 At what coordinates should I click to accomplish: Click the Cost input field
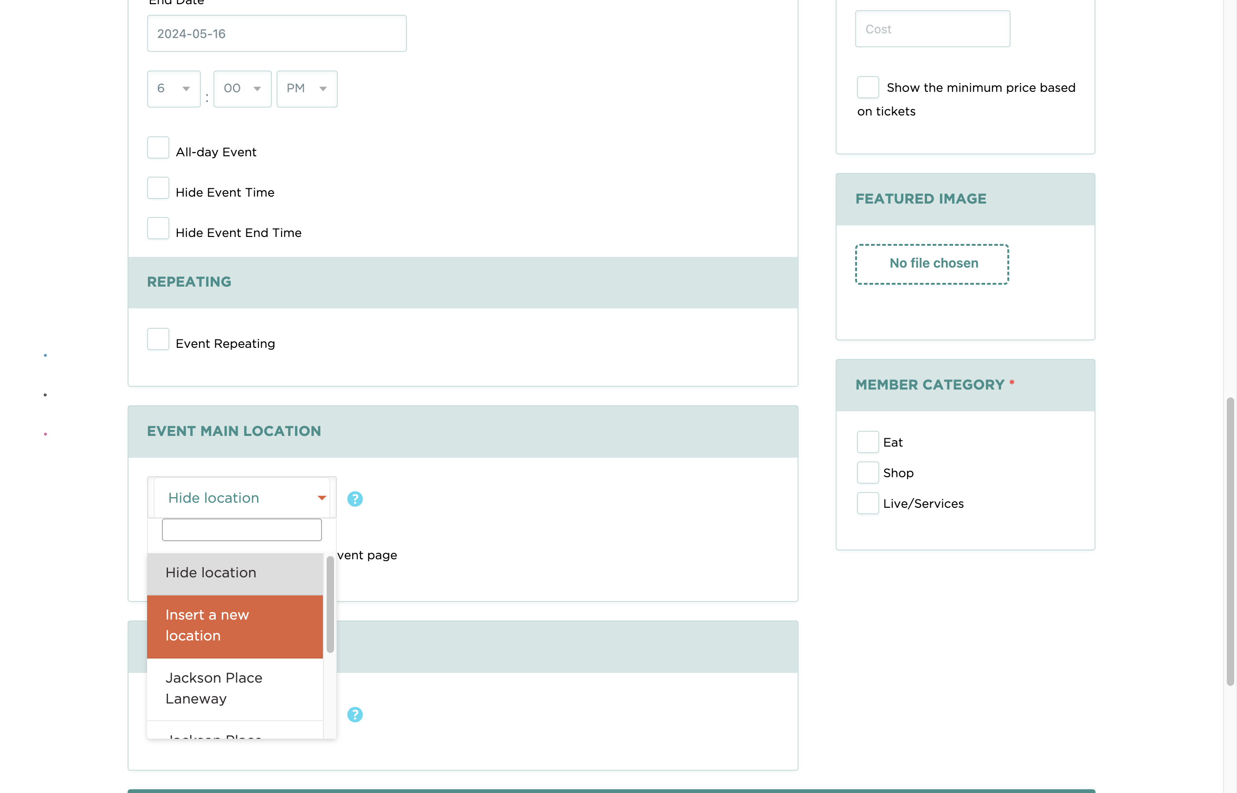(933, 29)
